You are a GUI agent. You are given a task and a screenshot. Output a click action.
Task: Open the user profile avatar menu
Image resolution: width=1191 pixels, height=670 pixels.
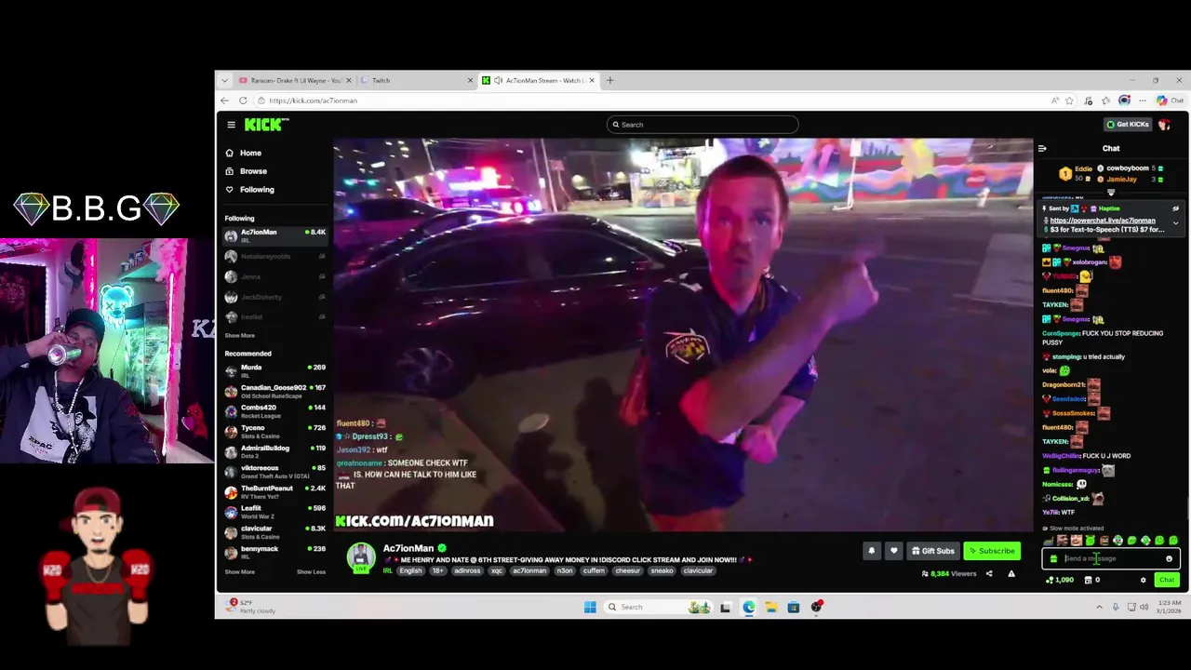[1164, 125]
